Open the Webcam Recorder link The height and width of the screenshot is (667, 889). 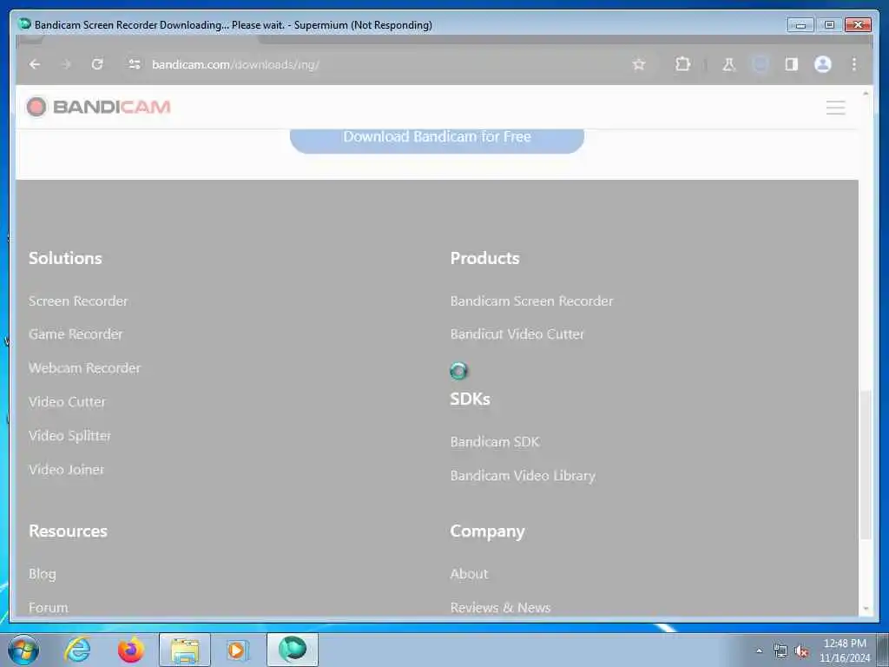click(x=84, y=368)
